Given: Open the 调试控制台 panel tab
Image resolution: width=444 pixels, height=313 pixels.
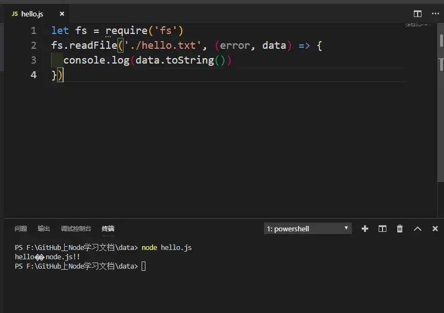Looking at the screenshot, I should pyautogui.click(x=76, y=229).
